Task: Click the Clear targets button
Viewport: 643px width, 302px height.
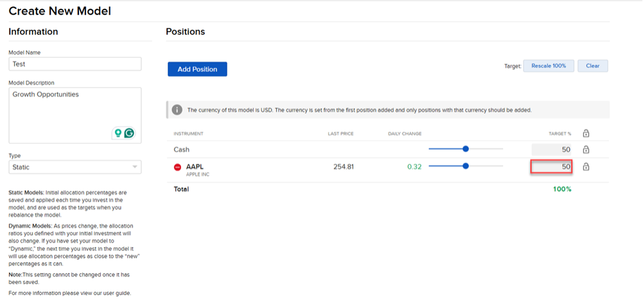Action: tap(592, 66)
